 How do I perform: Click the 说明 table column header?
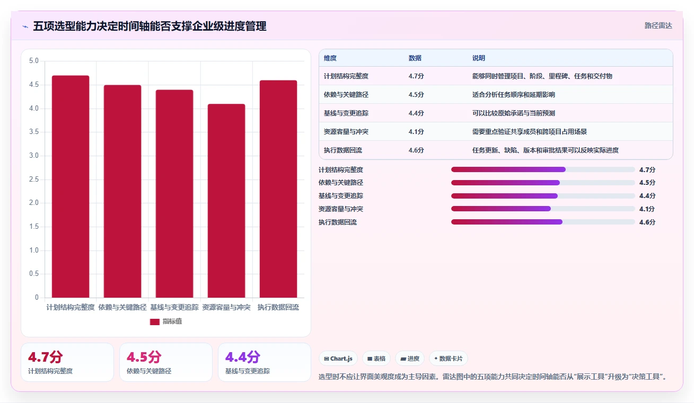(x=479, y=58)
